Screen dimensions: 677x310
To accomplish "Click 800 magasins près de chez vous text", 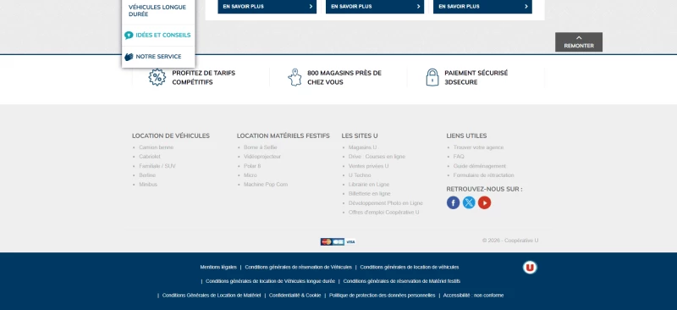I will pyautogui.click(x=344, y=77).
